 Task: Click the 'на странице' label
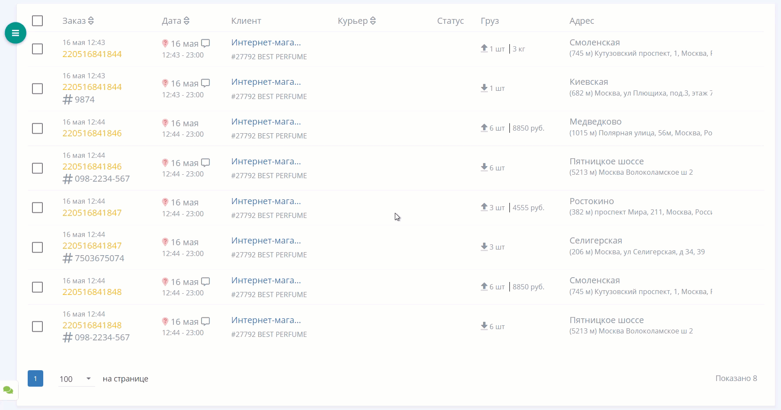[125, 379]
